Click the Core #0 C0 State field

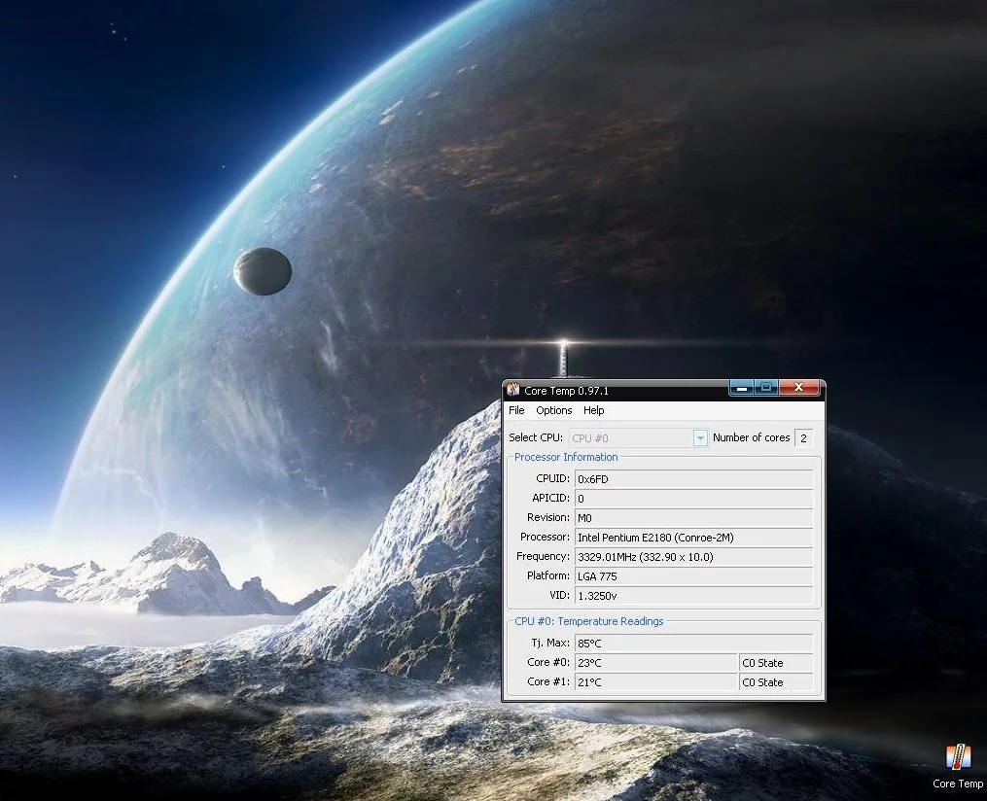coord(776,663)
